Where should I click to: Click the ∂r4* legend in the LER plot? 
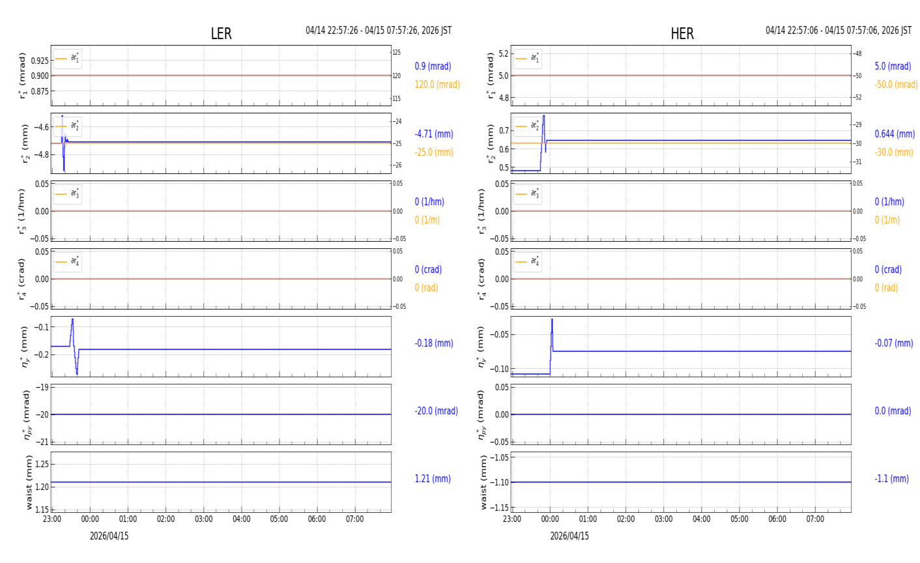click(68, 262)
